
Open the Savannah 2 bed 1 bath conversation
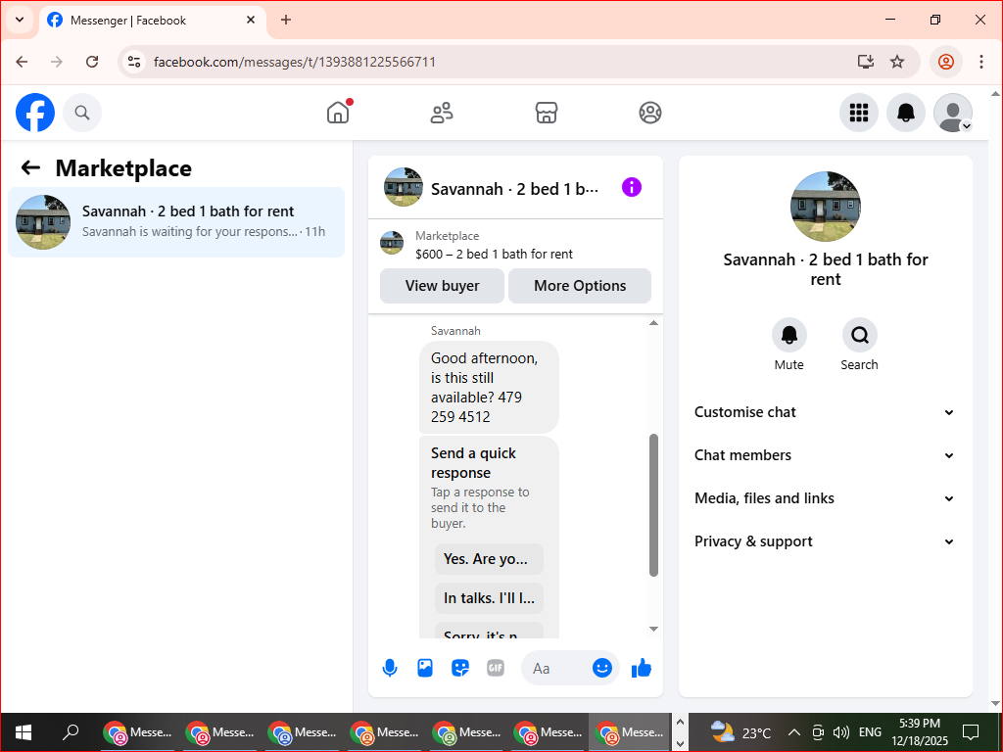click(x=176, y=222)
